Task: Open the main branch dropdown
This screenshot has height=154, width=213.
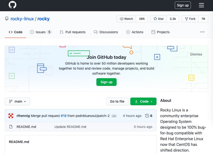Action: pos(17,102)
